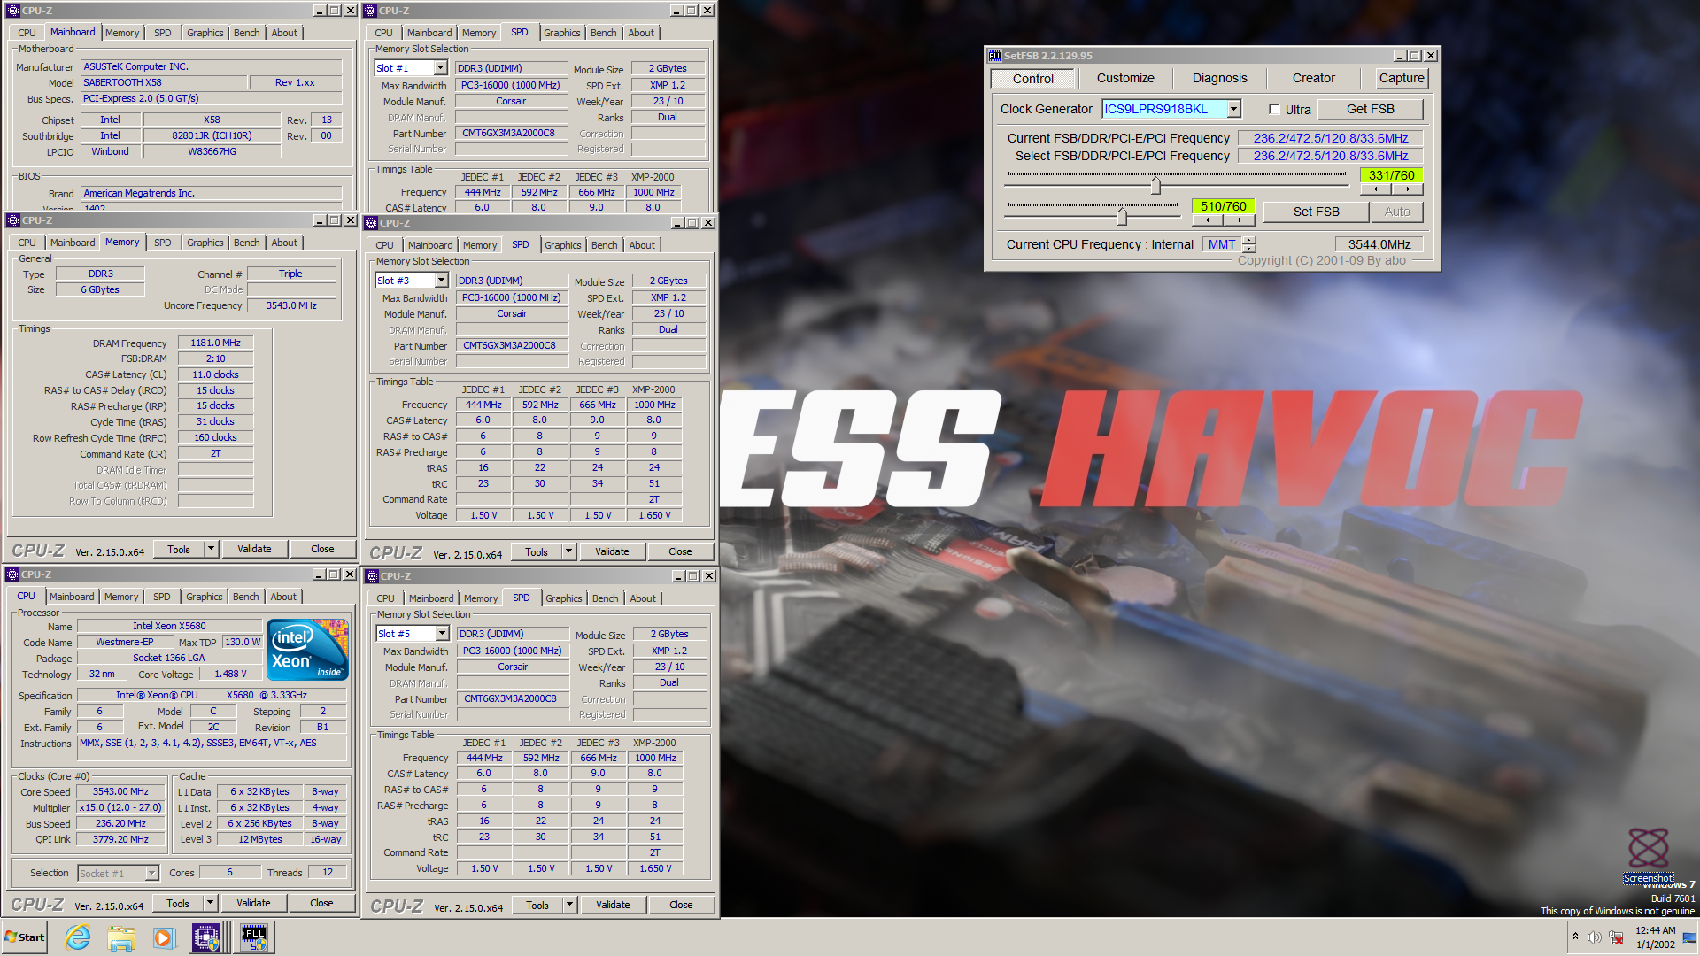
Task: Nudge the 510/760 value right arrow
Action: (x=1240, y=220)
